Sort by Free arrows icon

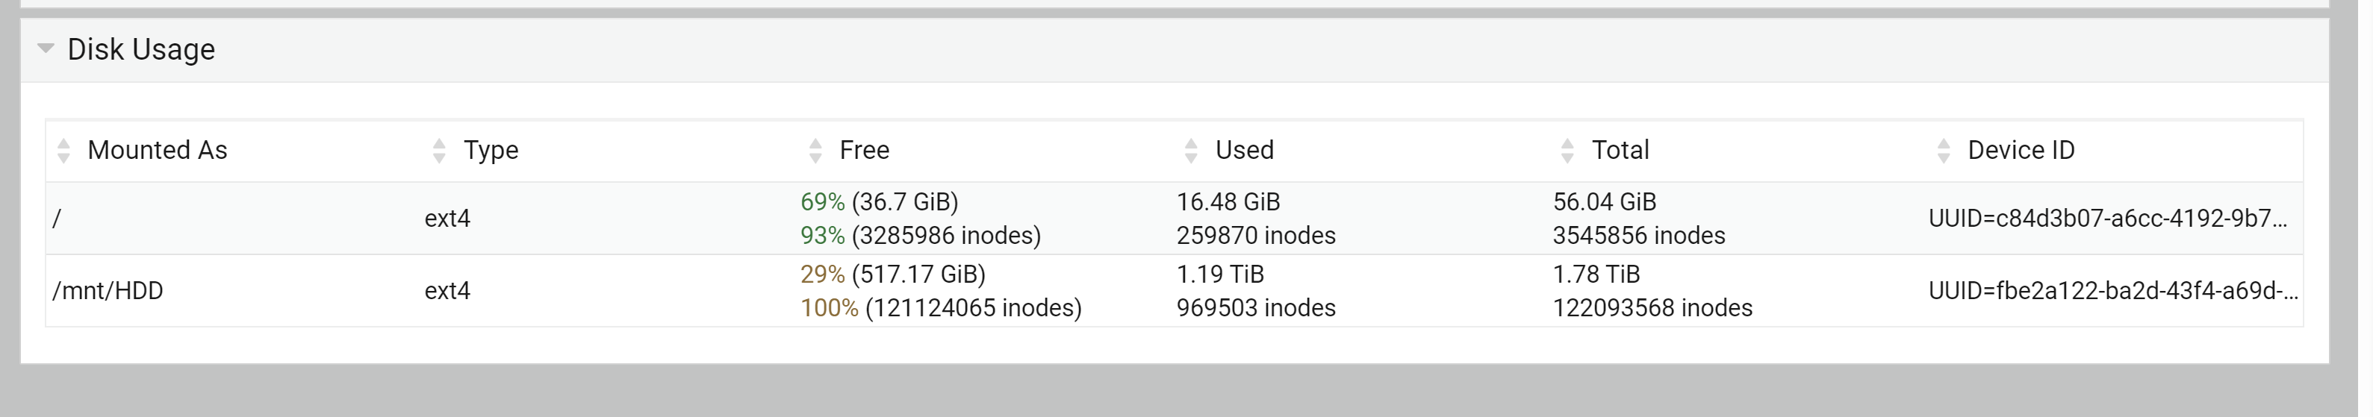[x=815, y=150]
